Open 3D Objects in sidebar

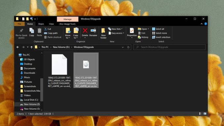27,60
